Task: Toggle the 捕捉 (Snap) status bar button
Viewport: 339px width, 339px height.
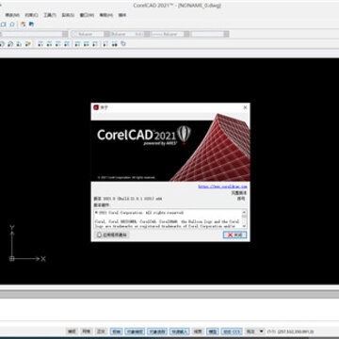Action: (x=72, y=331)
